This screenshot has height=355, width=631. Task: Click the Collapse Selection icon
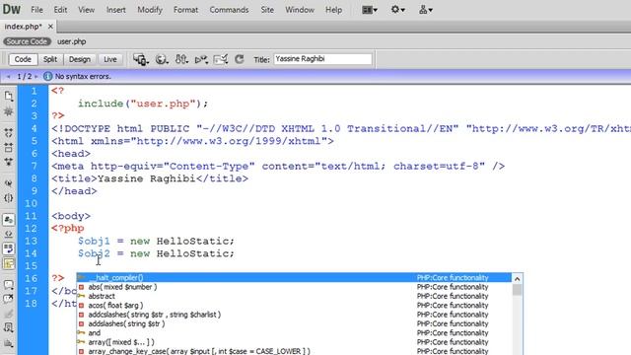[x=9, y=147]
